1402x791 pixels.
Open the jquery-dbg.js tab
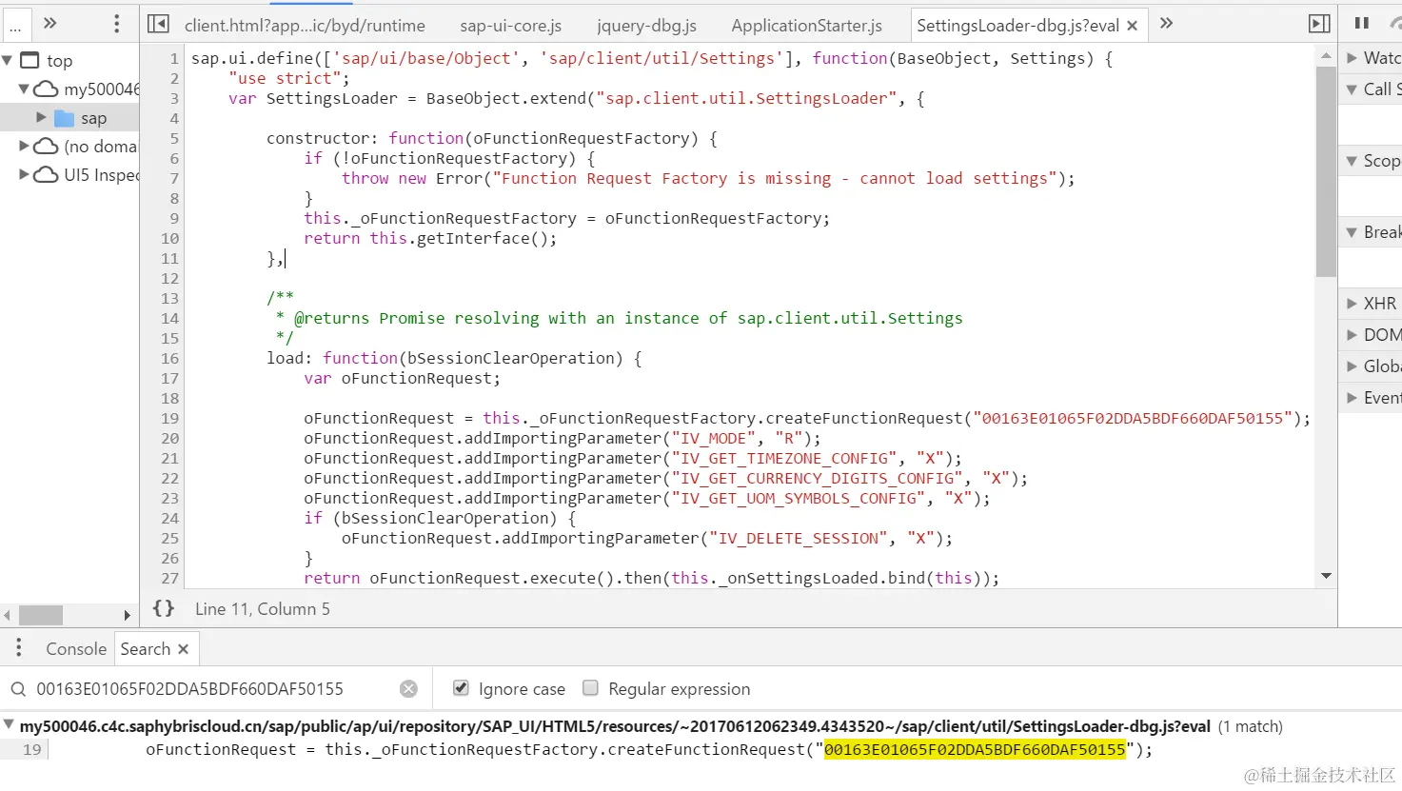pos(646,26)
